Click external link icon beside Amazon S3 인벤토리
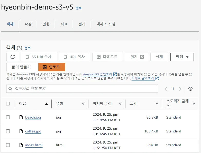 click(x=115, y=74)
